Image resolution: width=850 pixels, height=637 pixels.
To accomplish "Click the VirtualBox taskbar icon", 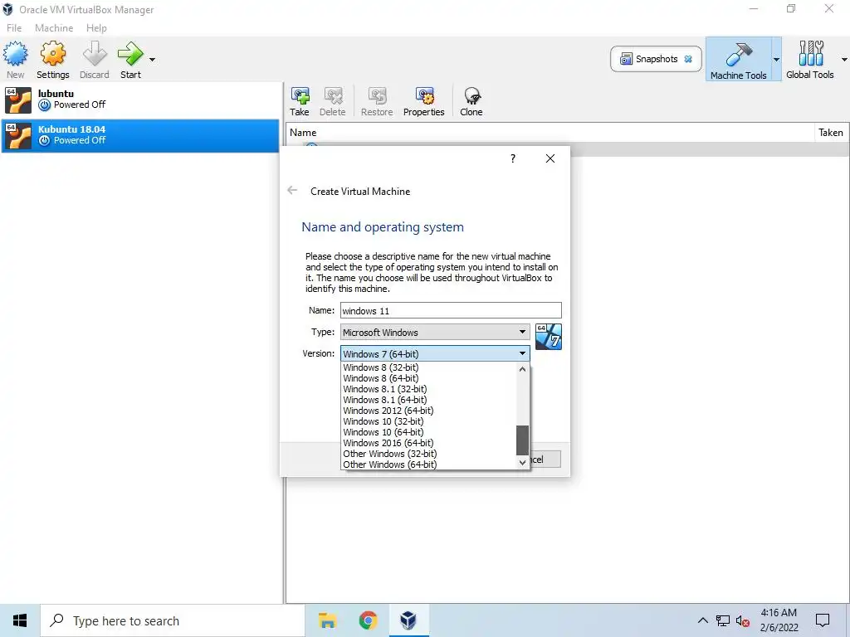I will [408, 620].
